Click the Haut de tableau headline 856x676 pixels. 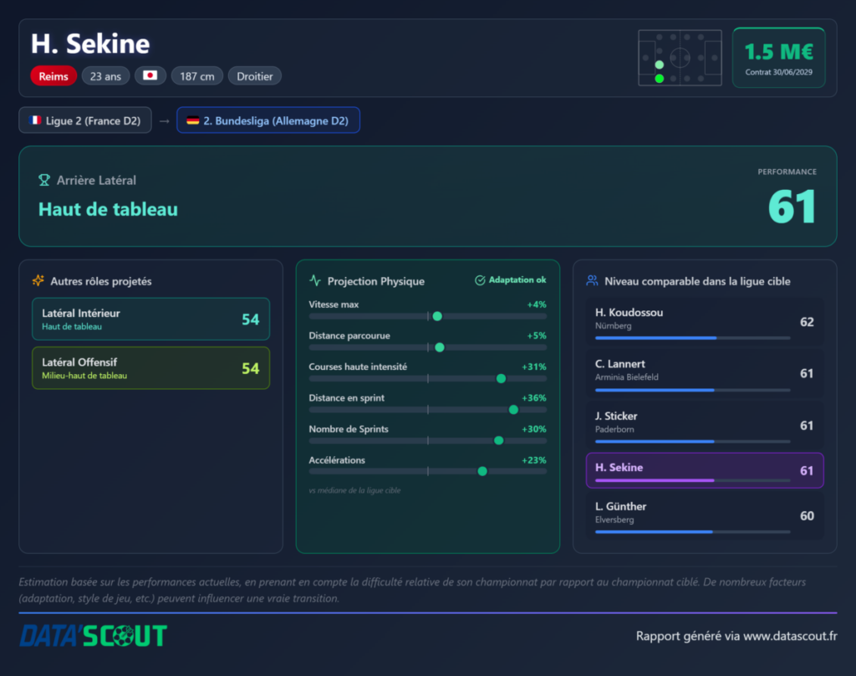(108, 209)
